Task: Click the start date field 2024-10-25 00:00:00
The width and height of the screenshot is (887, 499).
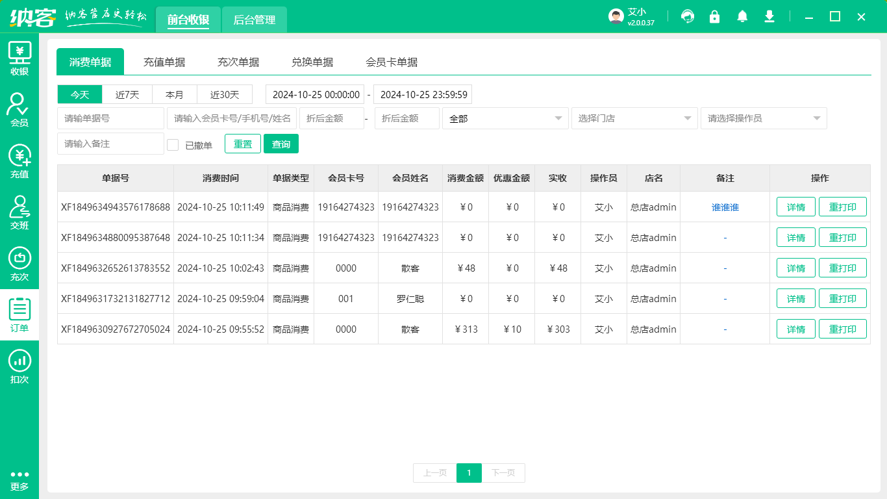Action: tap(315, 94)
